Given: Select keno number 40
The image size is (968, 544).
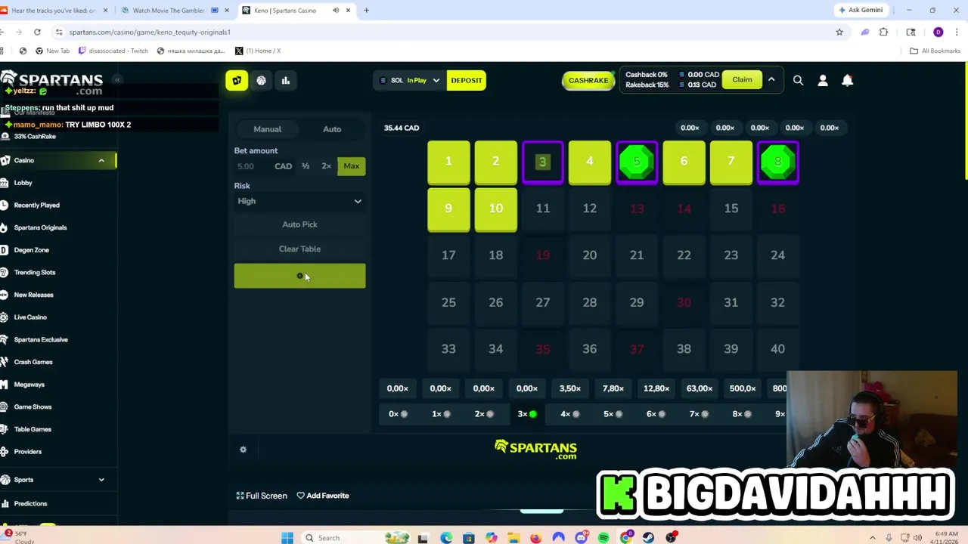Looking at the screenshot, I should coord(777,349).
